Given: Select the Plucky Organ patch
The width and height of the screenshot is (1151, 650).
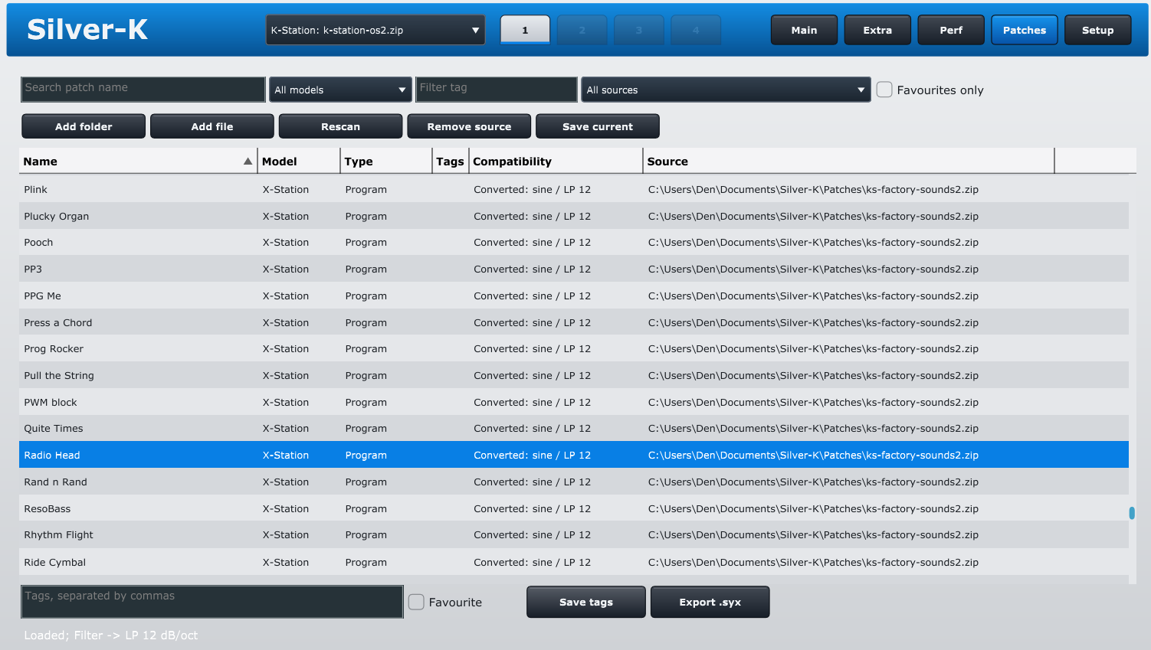Looking at the screenshot, I should coord(574,216).
